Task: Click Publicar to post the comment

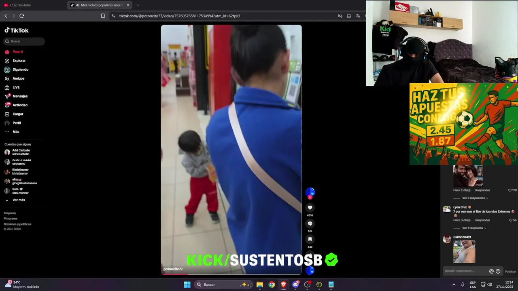Action: pos(510,272)
